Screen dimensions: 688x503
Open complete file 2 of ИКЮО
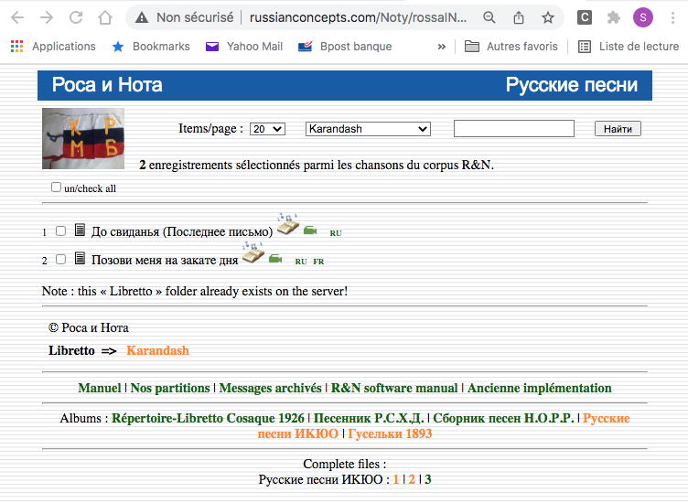click(x=412, y=479)
